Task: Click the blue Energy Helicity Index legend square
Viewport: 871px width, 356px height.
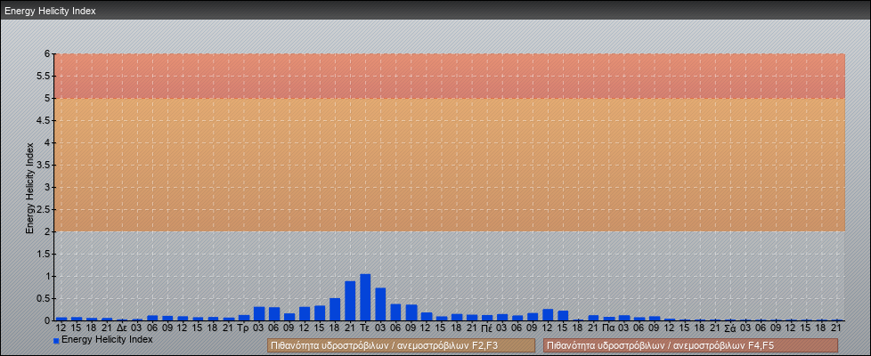Action: pos(56,340)
